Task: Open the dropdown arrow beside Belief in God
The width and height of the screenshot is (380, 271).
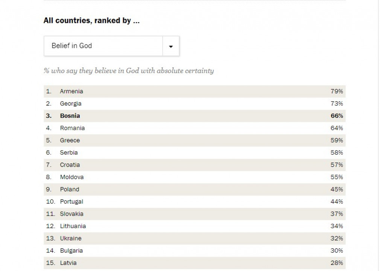Action: click(x=171, y=46)
